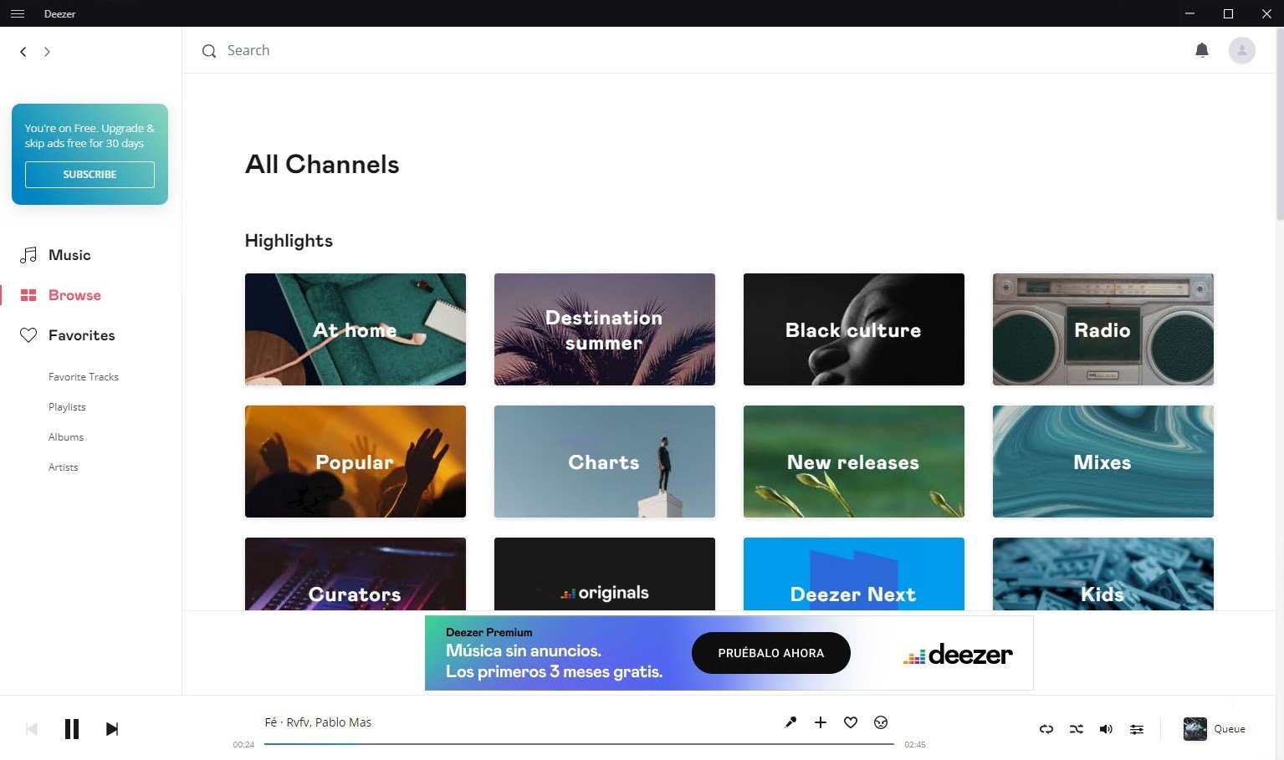1284x760 pixels.
Task: Open Music section
Action: (x=69, y=255)
